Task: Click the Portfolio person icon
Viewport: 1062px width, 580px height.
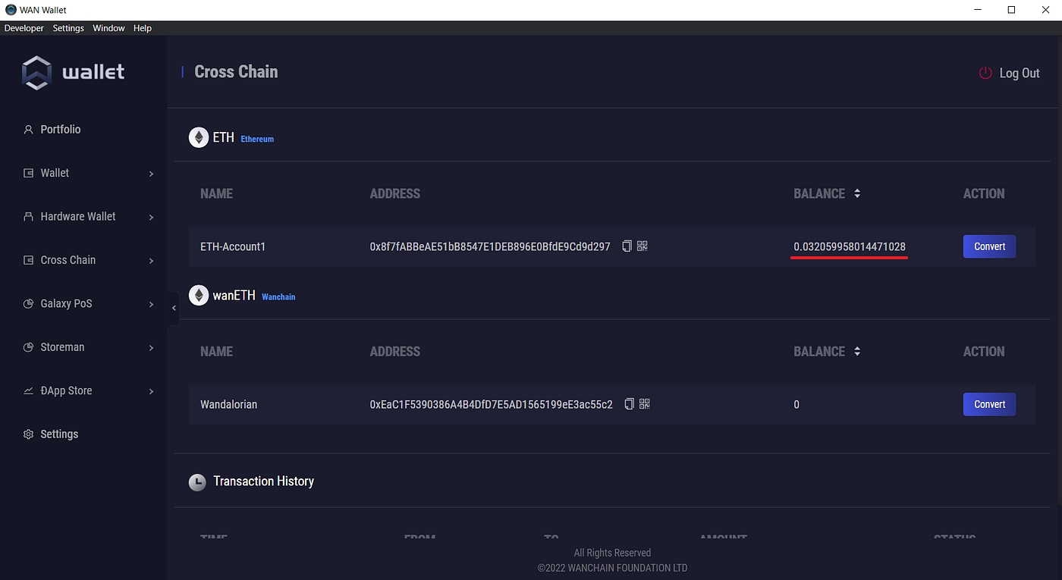Action: (29, 130)
